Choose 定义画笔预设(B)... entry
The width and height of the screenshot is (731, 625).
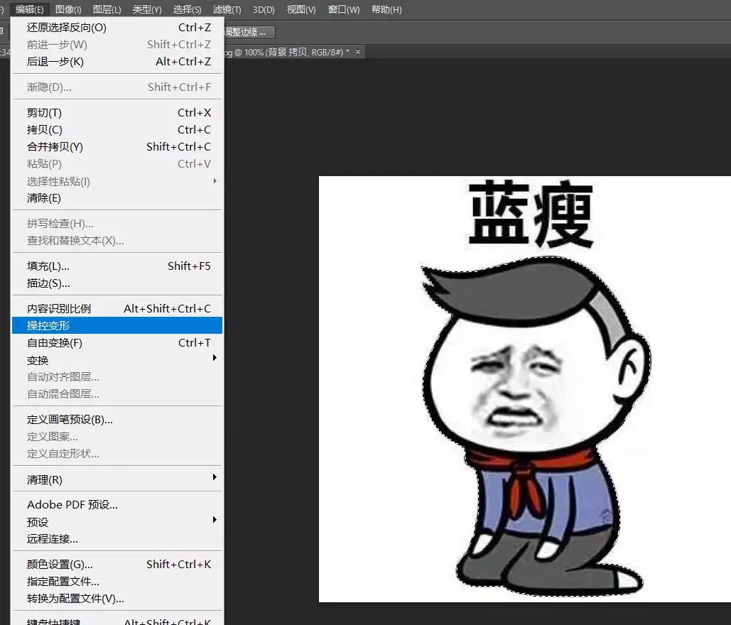pyautogui.click(x=117, y=420)
